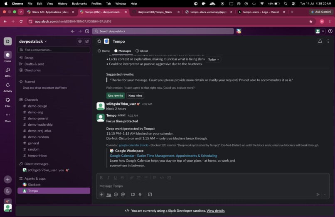This screenshot has height=217, width=335.
Task: Star the Tempo conversation
Action: coord(99,41)
